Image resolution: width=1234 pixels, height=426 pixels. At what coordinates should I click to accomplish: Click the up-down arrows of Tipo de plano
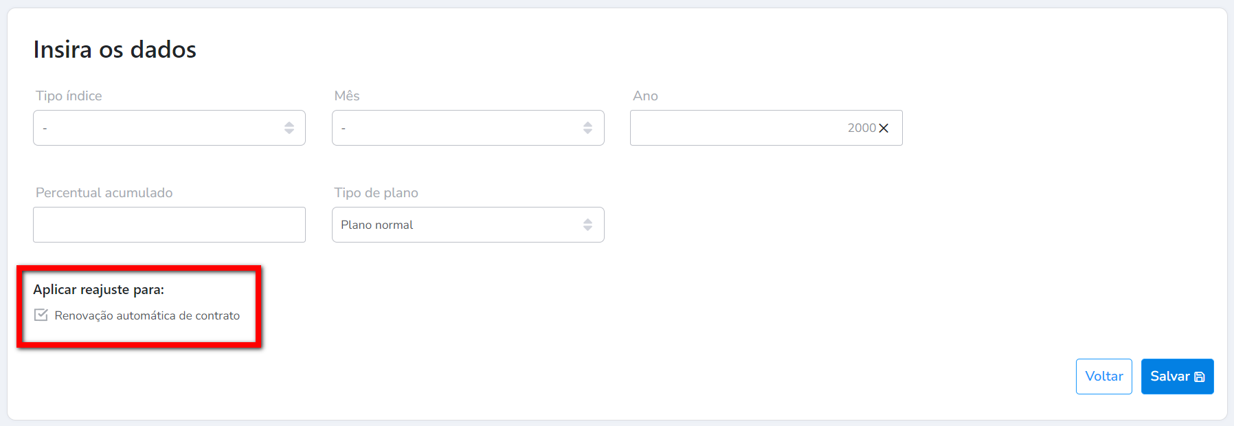coord(587,225)
